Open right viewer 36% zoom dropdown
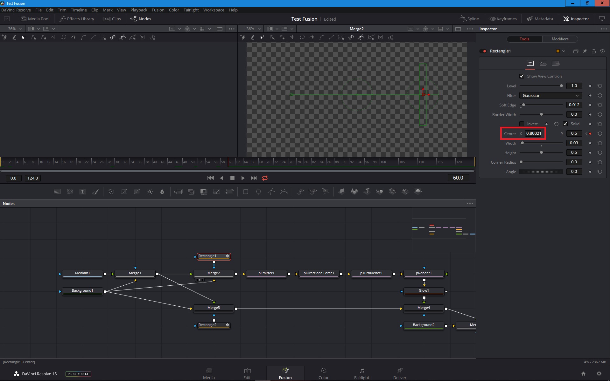The height and width of the screenshot is (381, 610). 253,29
